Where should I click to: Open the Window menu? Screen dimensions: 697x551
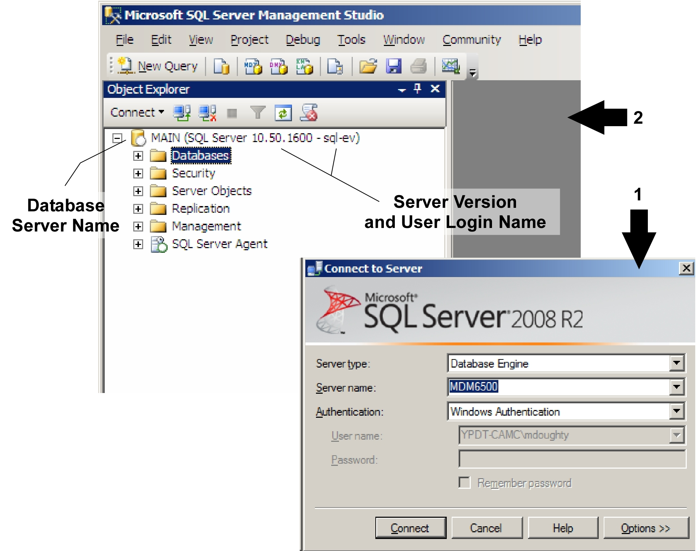[x=404, y=40]
